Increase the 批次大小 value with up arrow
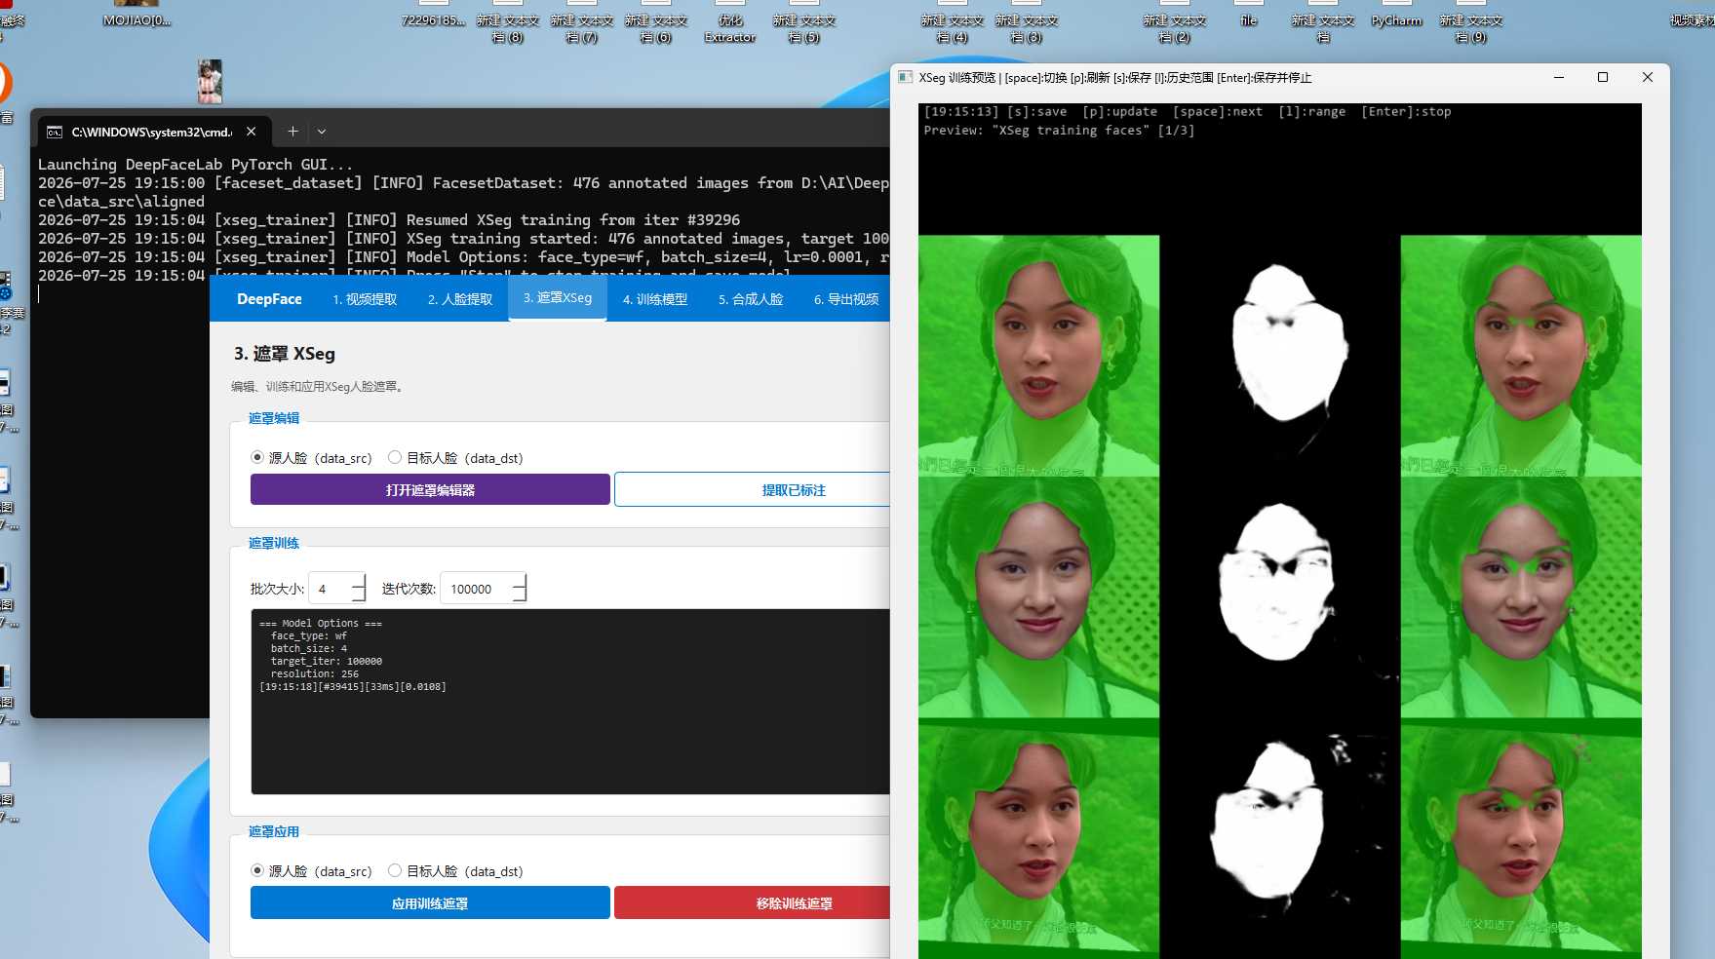 point(358,581)
